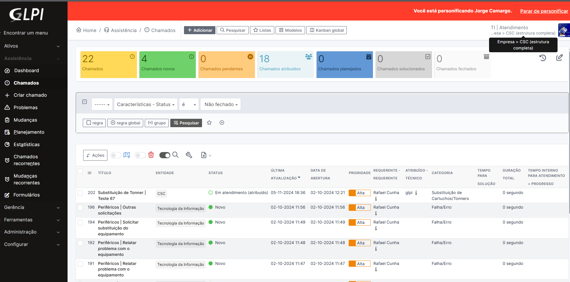Click the magnifier search icon in the toolbar
Viewport: 570px width, 282px height.
(175, 155)
